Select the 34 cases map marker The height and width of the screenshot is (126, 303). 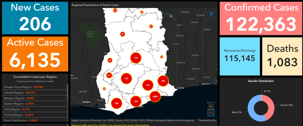(115, 10)
